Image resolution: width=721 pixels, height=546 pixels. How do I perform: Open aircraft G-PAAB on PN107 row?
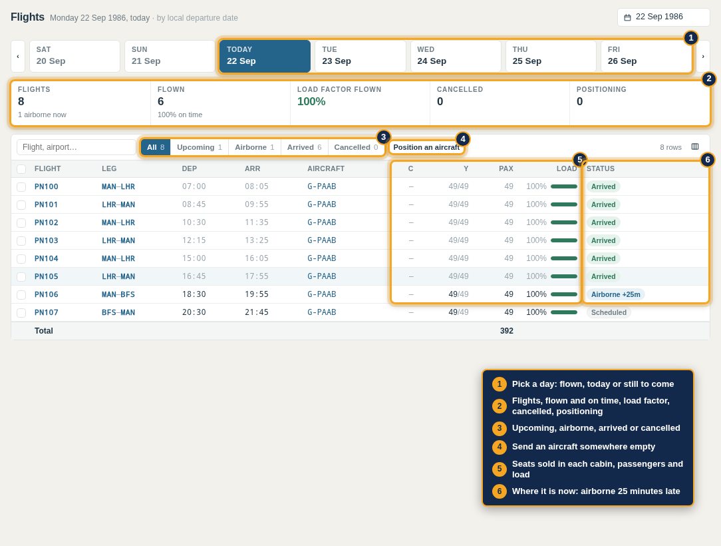[x=322, y=312]
